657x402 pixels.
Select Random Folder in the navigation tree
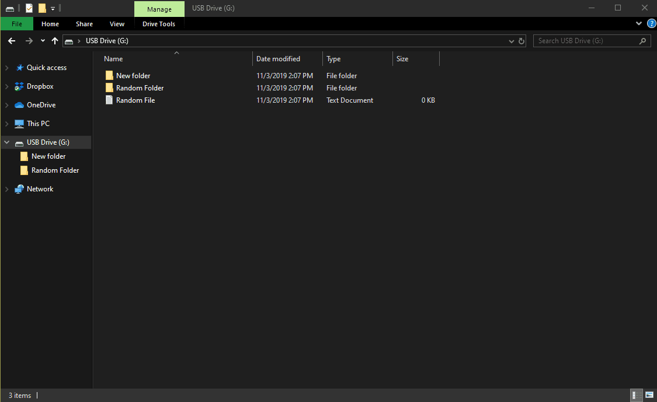point(55,170)
